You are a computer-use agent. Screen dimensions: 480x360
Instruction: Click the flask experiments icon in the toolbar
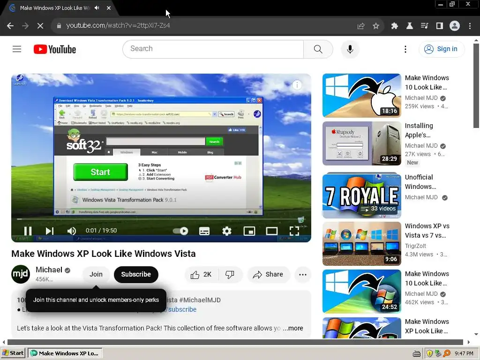pyautogui.click(x=410, y=26)
